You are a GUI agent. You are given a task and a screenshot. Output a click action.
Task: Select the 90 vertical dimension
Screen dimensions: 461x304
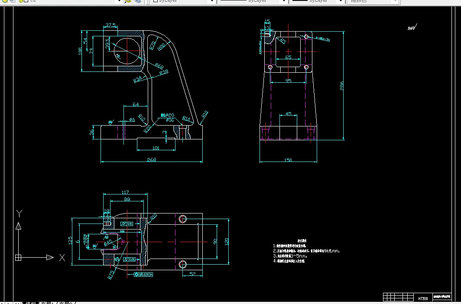(215, 242)
